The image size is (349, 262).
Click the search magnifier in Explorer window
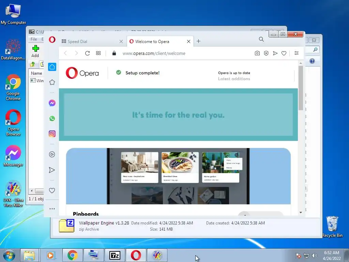(315, 49)
